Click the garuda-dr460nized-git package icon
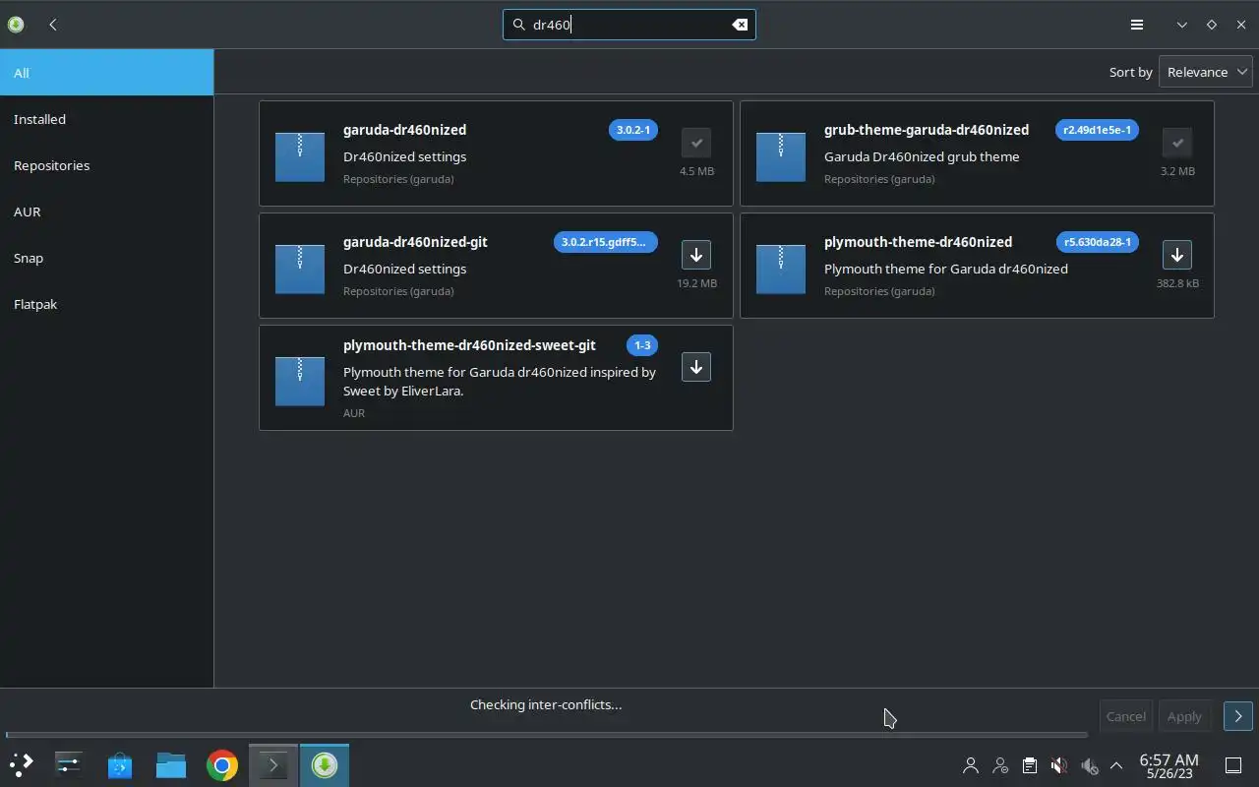This screenshot has height=787, width=1259. click(x=300, y=270)
